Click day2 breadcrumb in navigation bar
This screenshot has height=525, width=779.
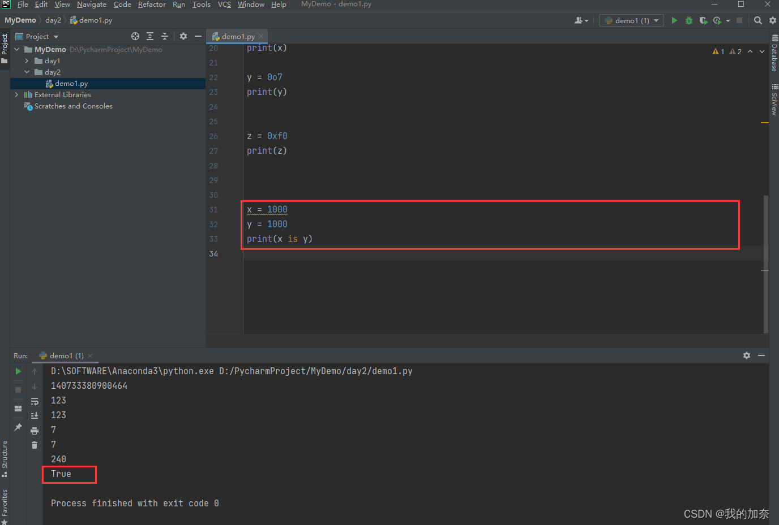[x=53, y=20]
